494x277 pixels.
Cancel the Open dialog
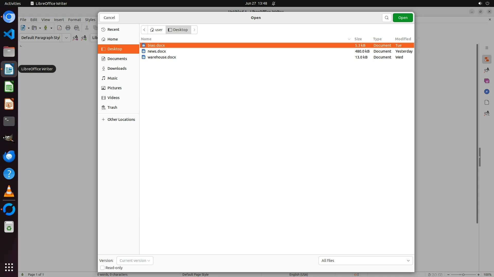pyautogui.click(x=109, y=18)
